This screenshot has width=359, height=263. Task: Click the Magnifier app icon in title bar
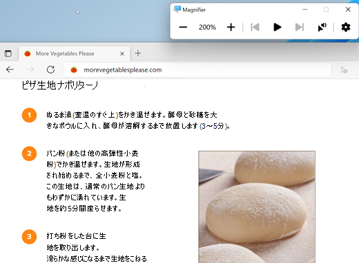(177, 10)
